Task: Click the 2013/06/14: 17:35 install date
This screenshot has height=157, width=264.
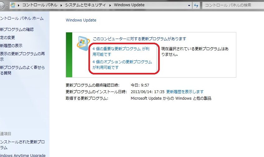Action: click(x=148, y=92)
